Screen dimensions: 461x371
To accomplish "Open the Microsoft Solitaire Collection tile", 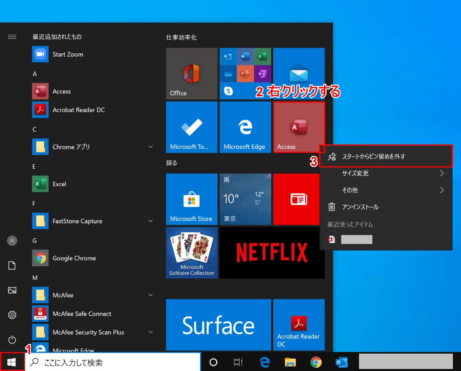I will (192, 252).
